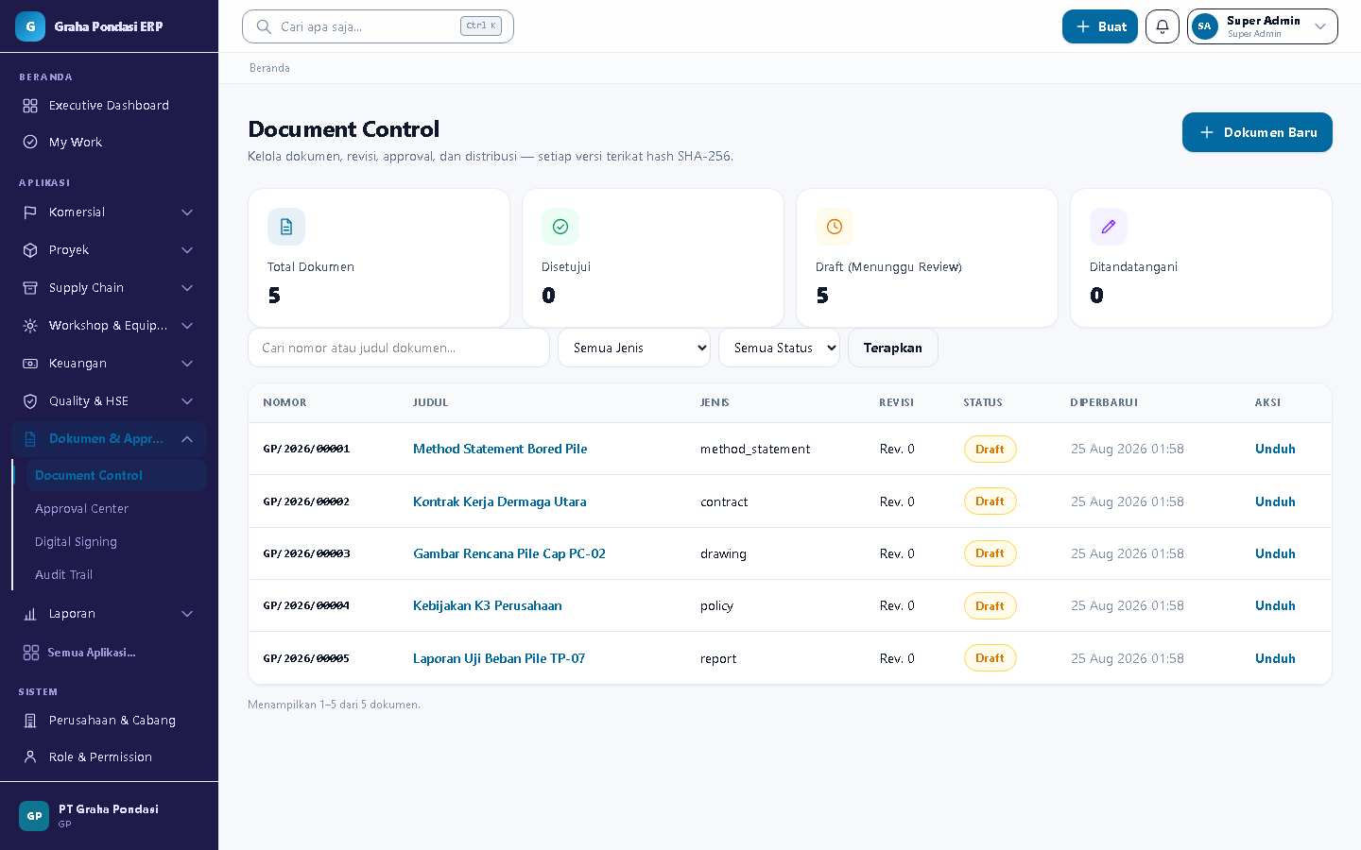Click the Quality & HSE shield icon

30,401
